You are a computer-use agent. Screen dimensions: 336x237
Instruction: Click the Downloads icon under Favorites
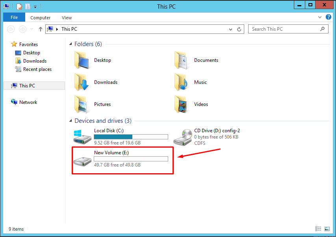coord(18,61)
